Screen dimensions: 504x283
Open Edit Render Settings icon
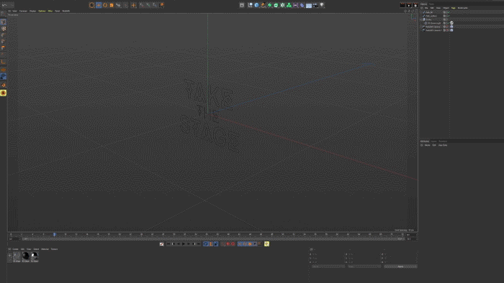pos(415,5)
